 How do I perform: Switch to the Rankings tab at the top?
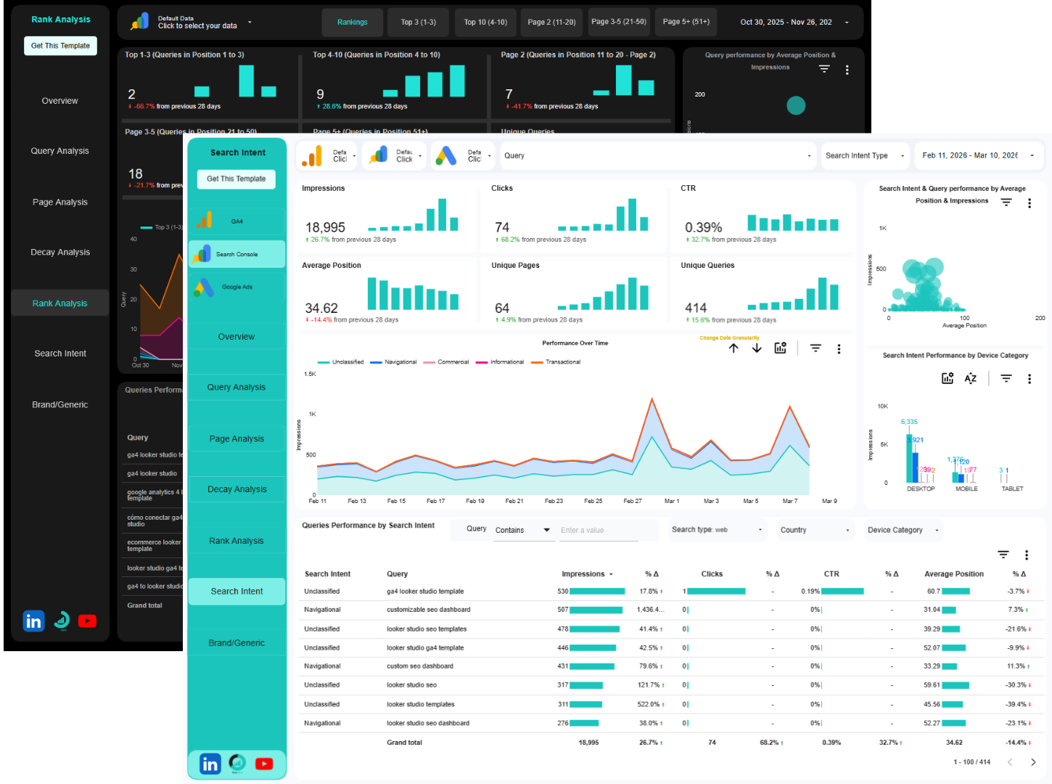click(x=352, y=23)
